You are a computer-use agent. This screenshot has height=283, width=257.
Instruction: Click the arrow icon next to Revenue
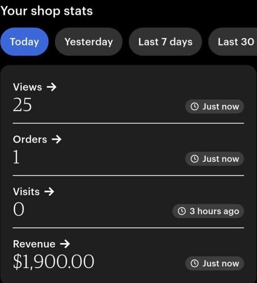click(65, 244)
